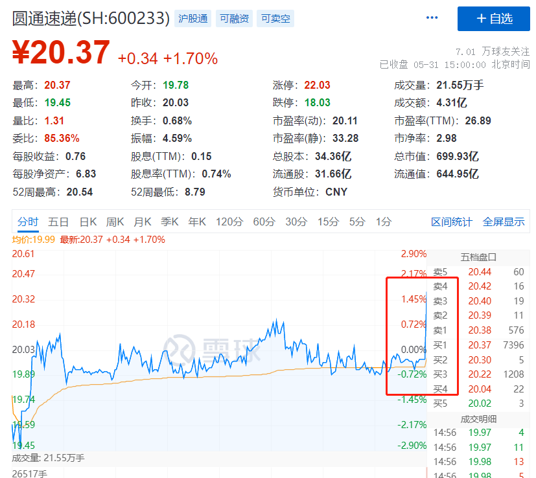The image size is (536, 478).
Task: Open the 季K chart tab
Action: point(170,222)
